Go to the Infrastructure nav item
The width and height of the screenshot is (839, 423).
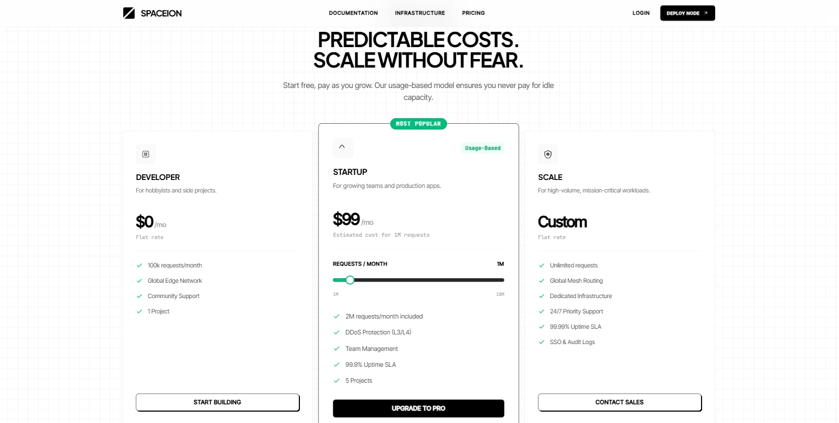420,13
